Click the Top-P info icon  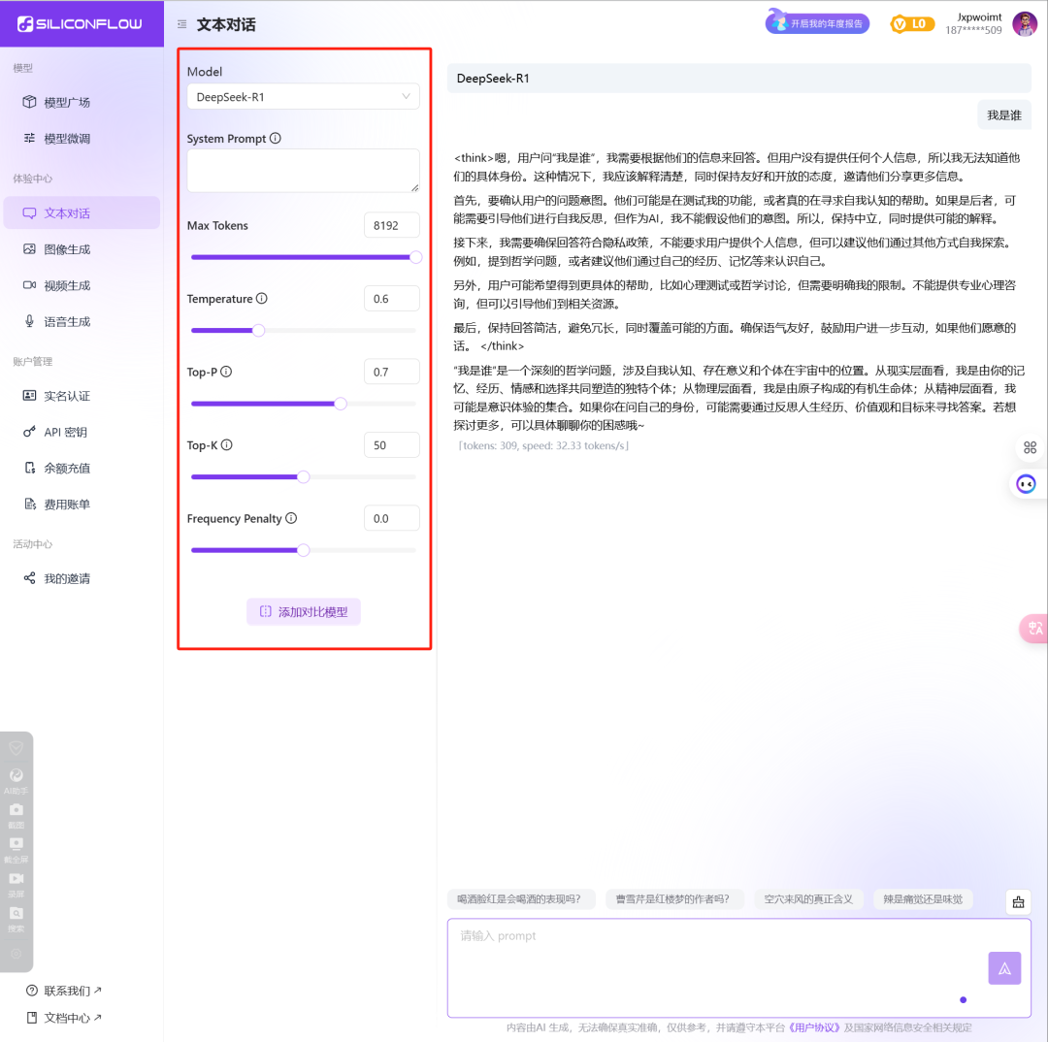pos(226,372)
